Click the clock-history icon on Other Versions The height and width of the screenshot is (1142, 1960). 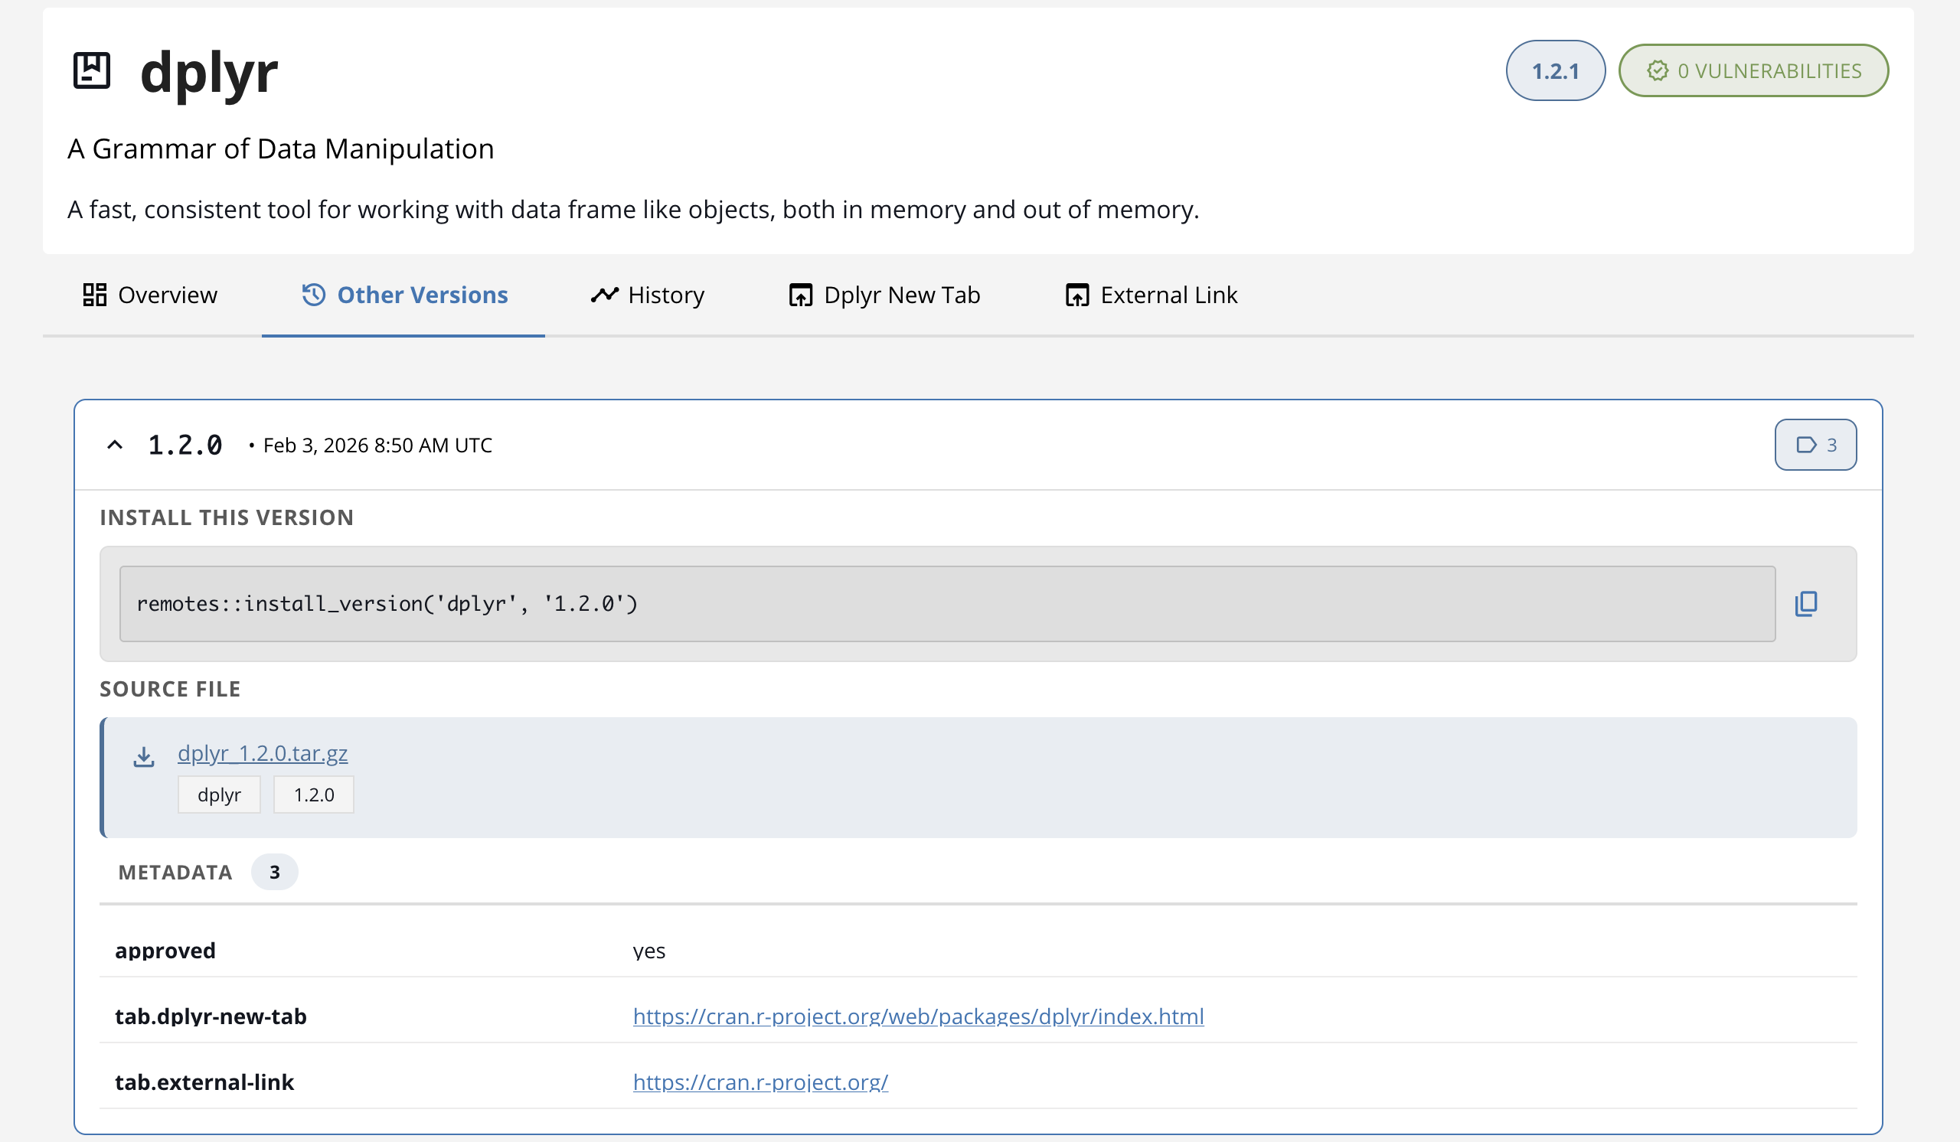click(x=313, y=295)
